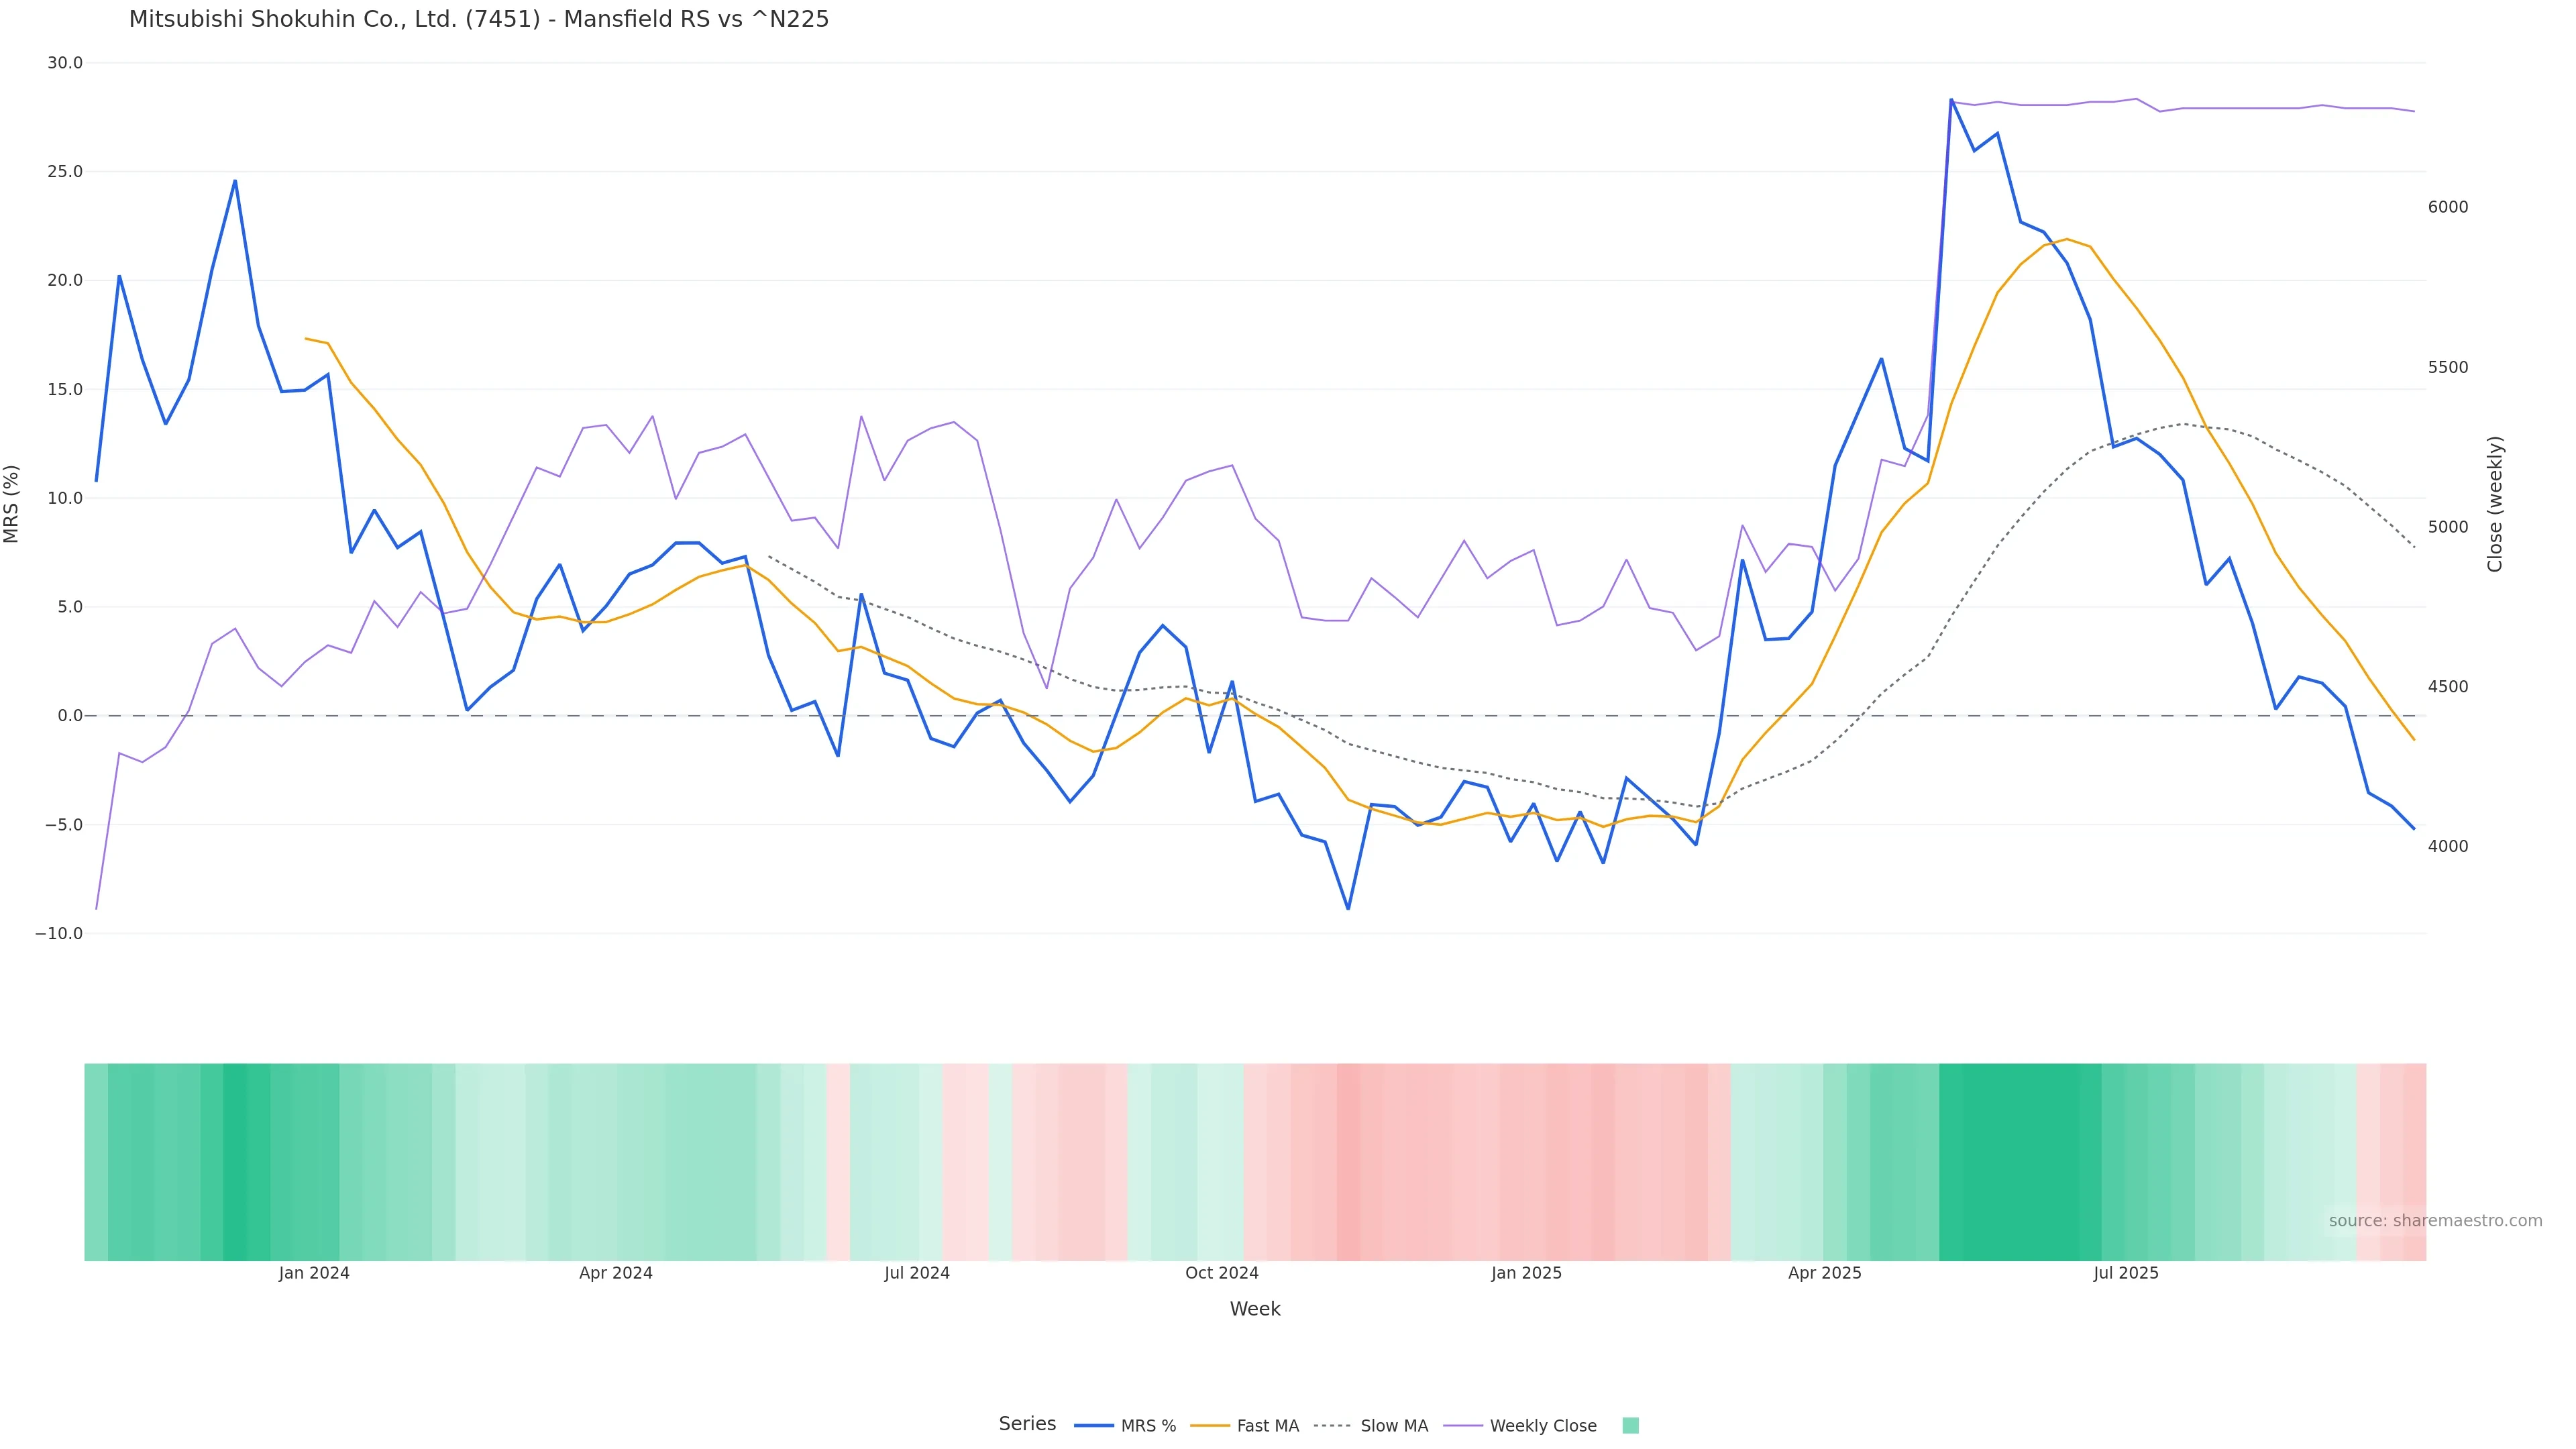Click the 30.0 tick on MRS axis
Screen dimensions: 2576x1449
pos(65,63)
